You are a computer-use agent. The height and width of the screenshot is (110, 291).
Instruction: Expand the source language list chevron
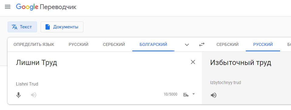point(187,45)
